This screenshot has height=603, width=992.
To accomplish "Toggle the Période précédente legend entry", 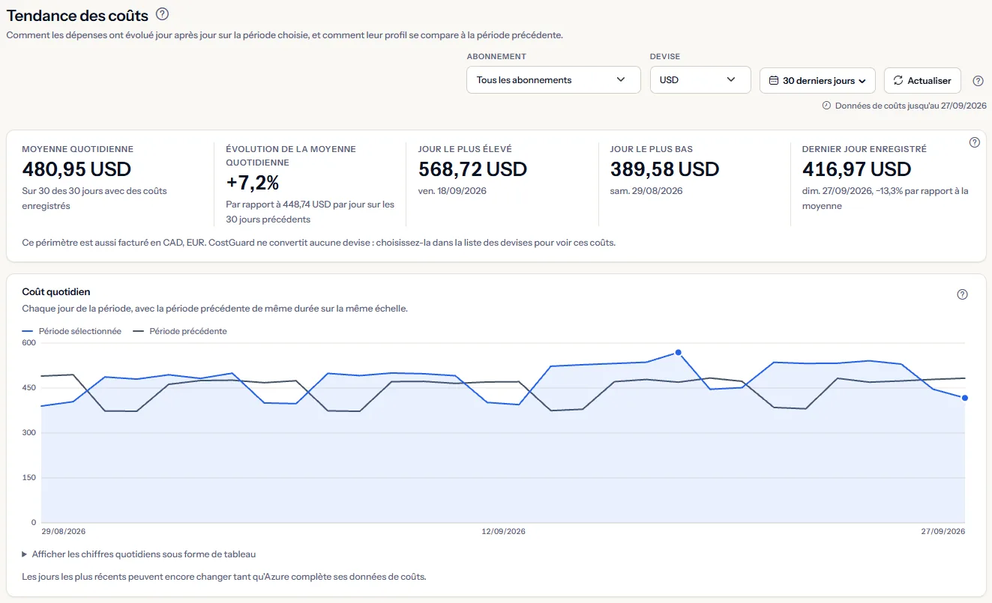I will [x=180, y=331].
